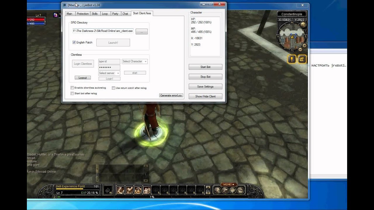Switch to the Skills tab
The height and width of the screenshot is (210, 374).
[x=95, y=14]
